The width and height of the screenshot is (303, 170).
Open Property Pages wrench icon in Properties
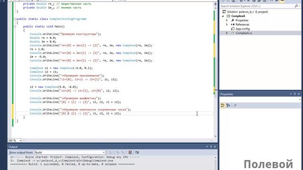235,105
